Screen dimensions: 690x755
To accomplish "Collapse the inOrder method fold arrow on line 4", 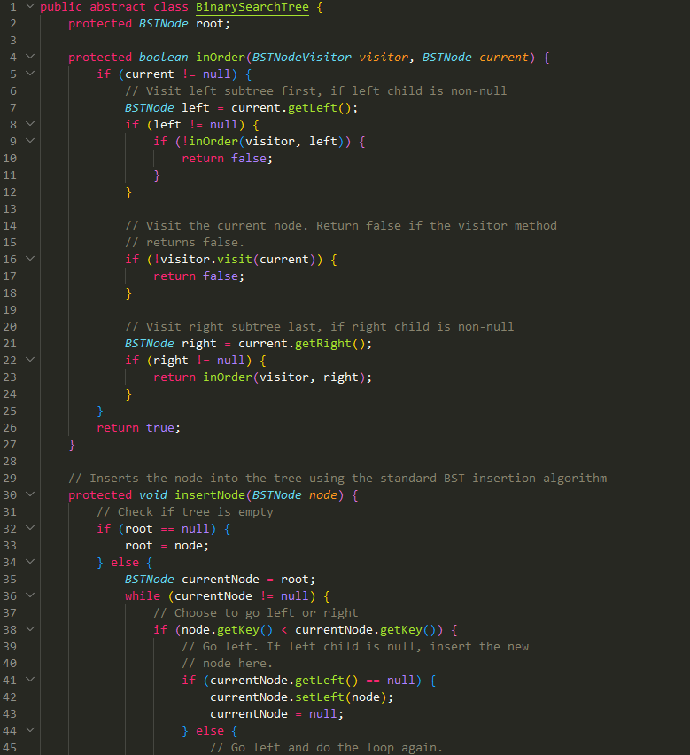I will (30, 57).
